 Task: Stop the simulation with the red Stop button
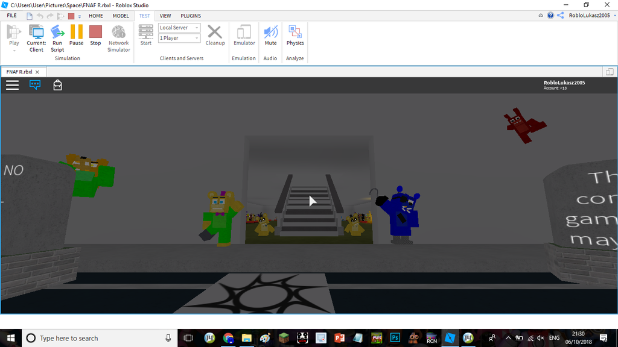[x=95, y=35]
